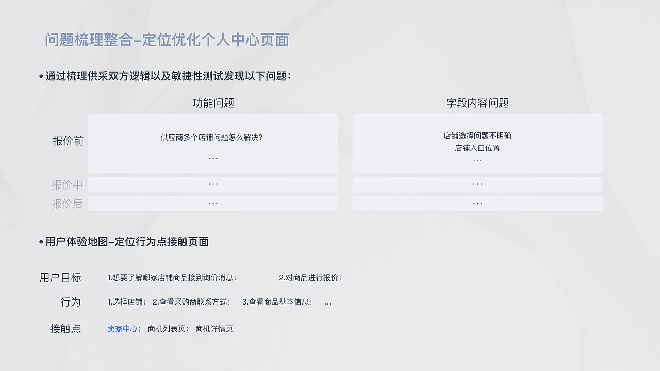The width and height of the screenshot is (660, 371).
Task: Click the 报价前 row label
Action: pos(68,141)
